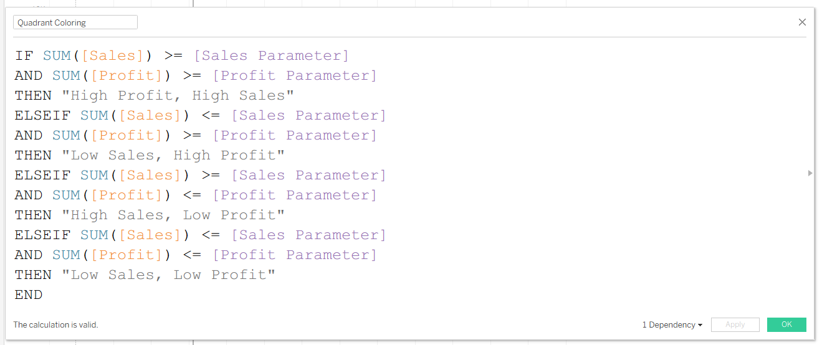Click [Sales Parameter] on the IF line

pos(271,56)
